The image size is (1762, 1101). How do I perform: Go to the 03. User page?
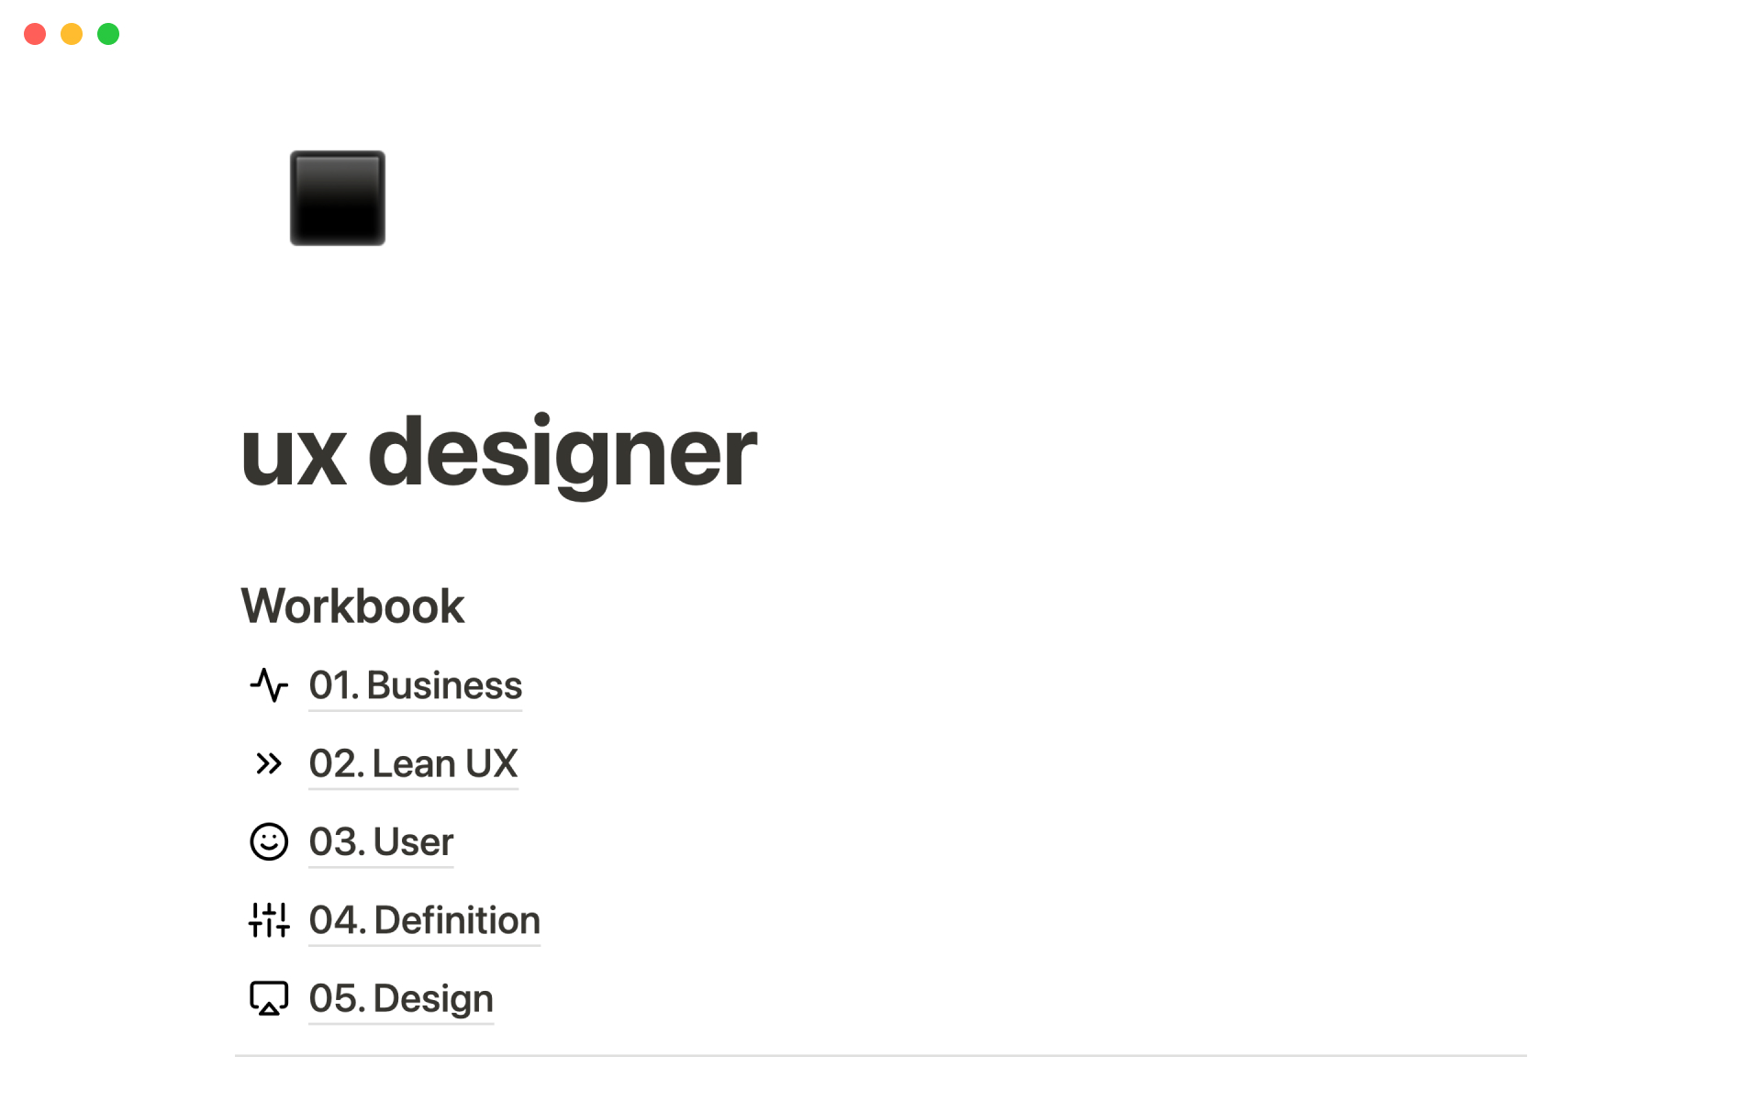pyautogui.click(x=381, y=841)
